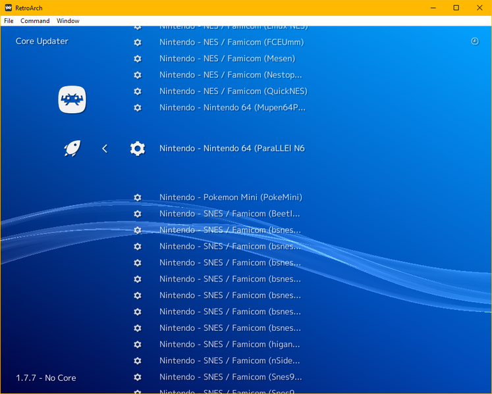Click the RetroArch main menu invader icon
492x394 pixels.
click(x=72, y=100)
